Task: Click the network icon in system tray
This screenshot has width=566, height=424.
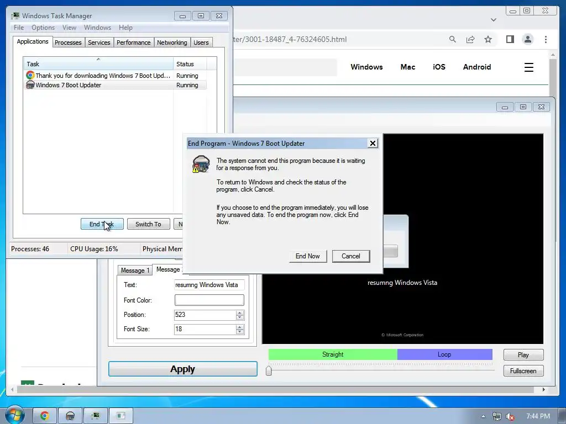Action: click(497, 416)
